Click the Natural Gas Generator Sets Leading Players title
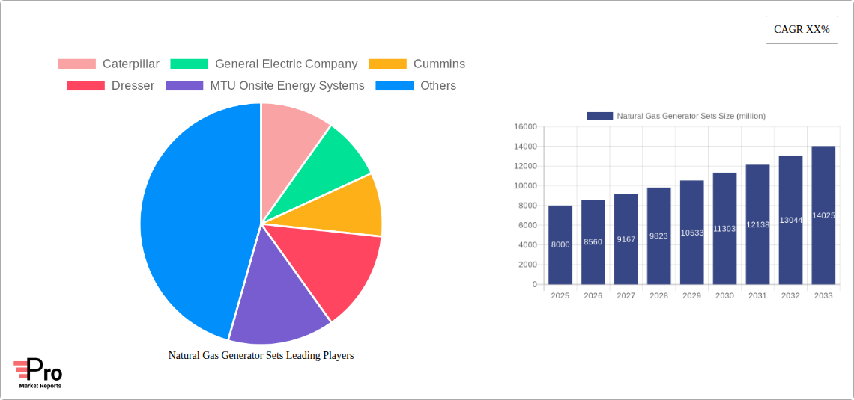 (x=261, y=356)
